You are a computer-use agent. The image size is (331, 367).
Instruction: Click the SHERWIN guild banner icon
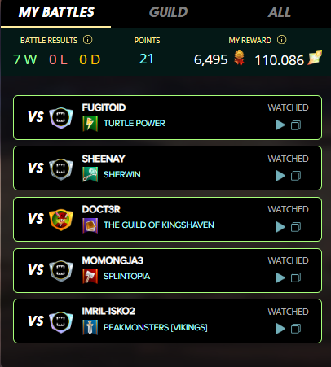point(90,174)
